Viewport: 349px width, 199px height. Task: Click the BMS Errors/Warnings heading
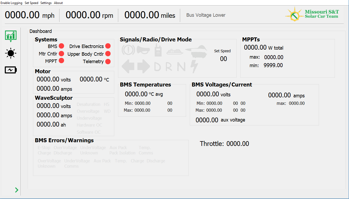tap(64, 140)
